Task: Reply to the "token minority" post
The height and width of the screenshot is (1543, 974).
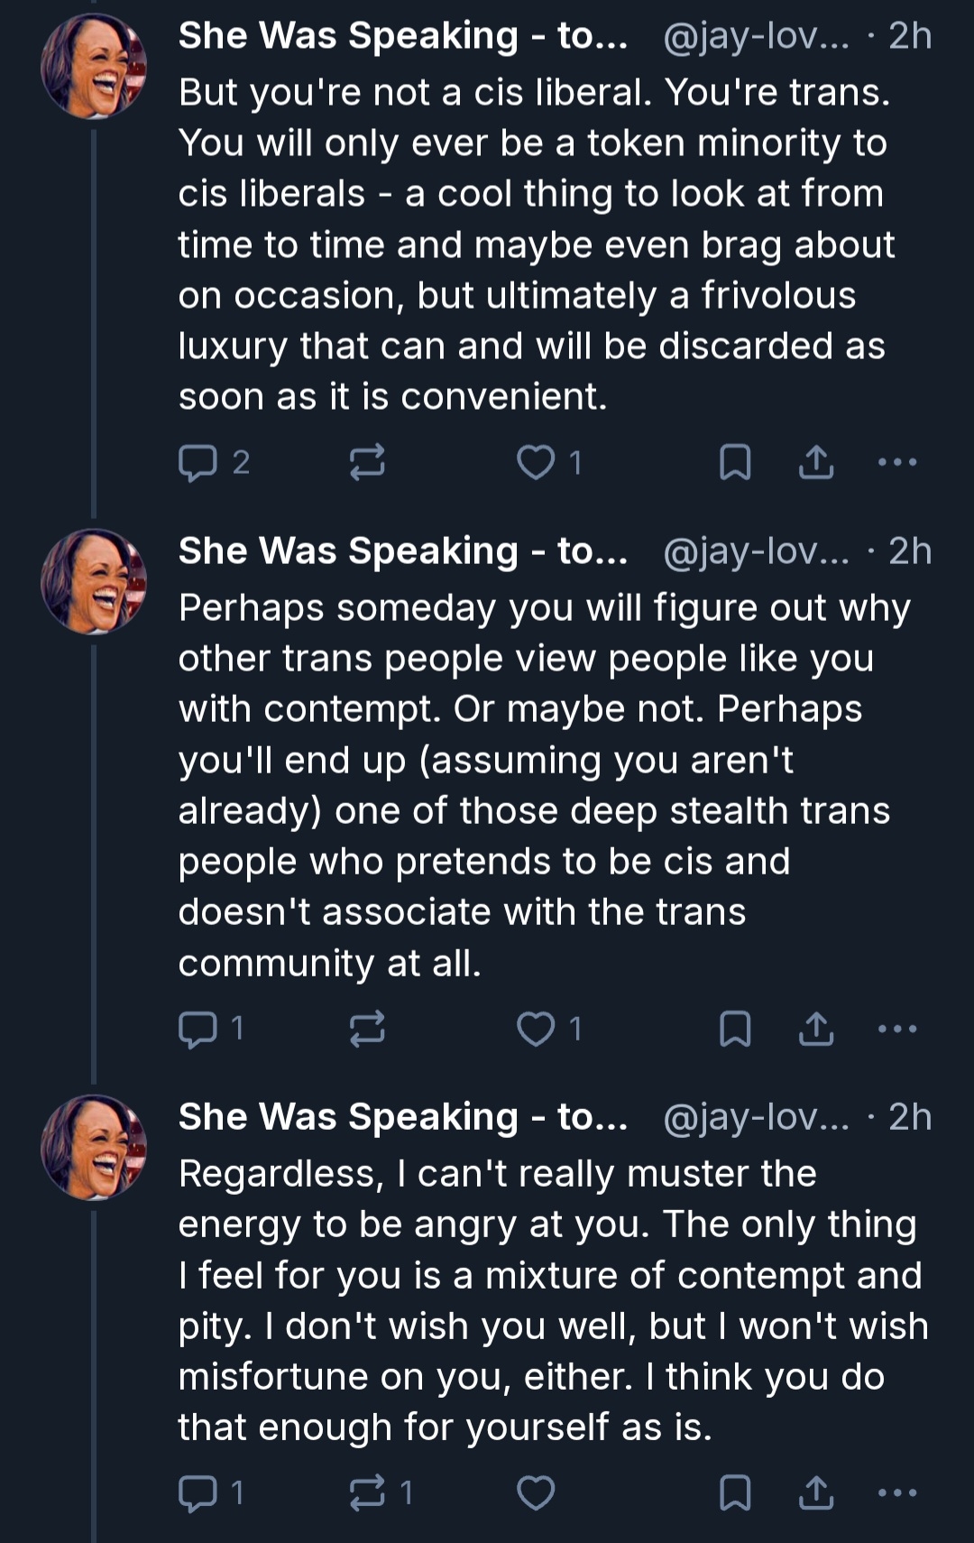Action: [198, 463]
